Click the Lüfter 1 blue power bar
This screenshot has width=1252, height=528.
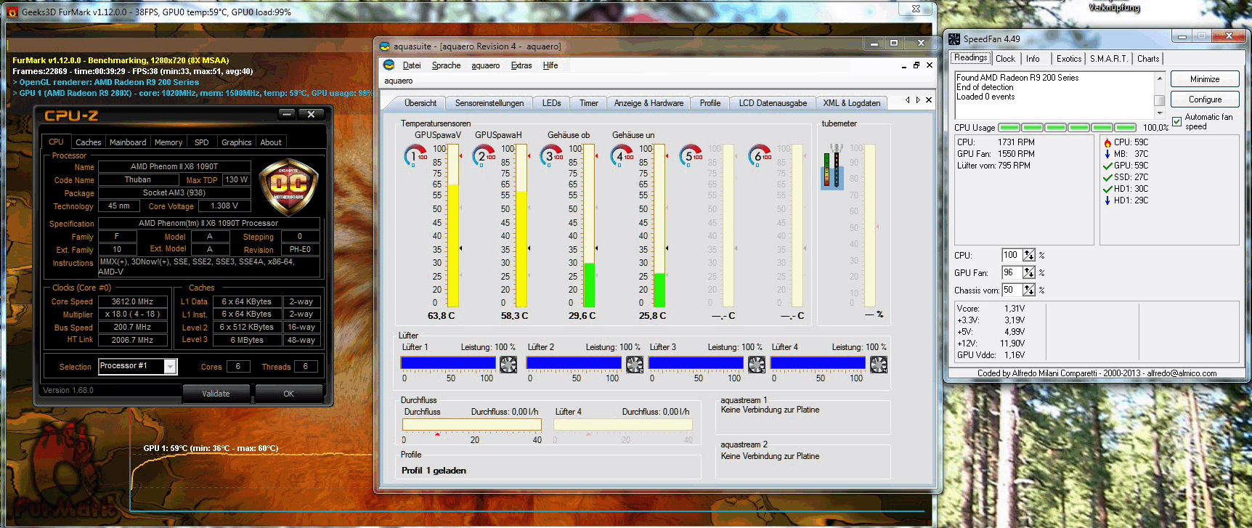(448, 362)
